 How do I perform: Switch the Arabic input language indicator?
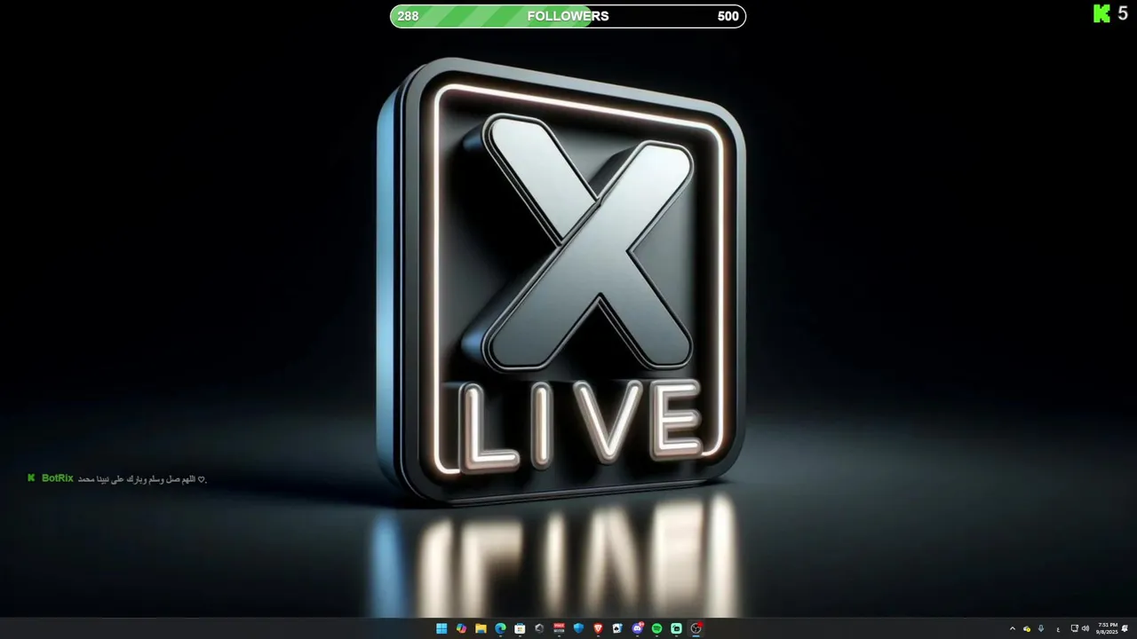(x=1058, y=629)
